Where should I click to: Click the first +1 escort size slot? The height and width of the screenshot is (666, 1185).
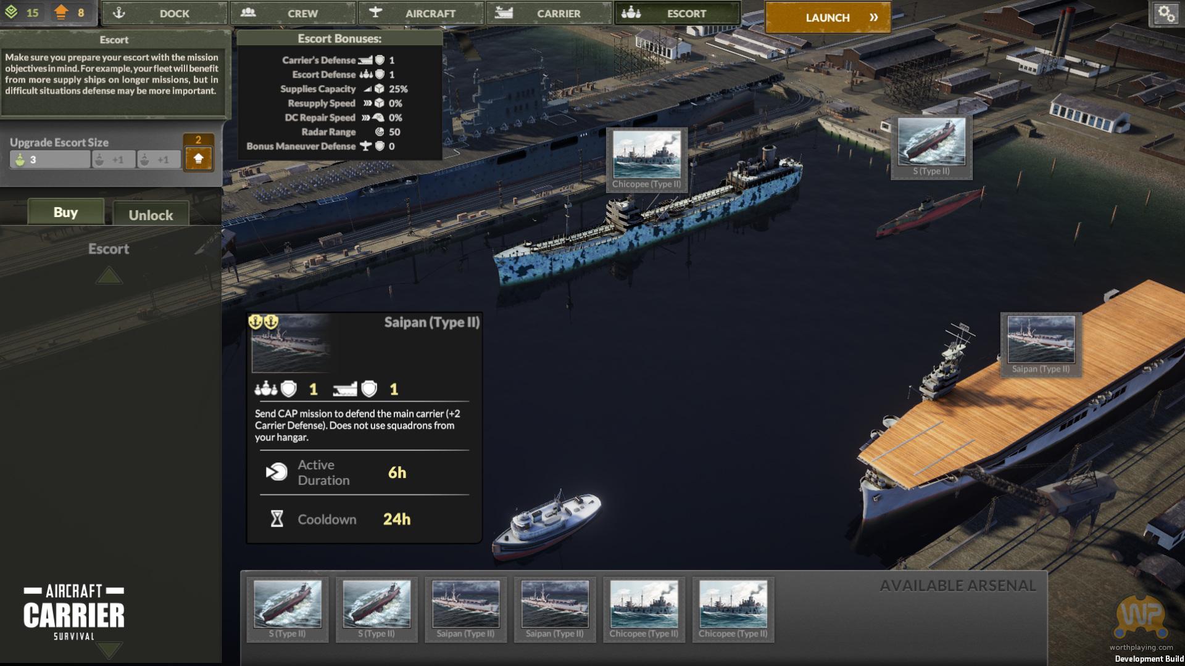pos(113,160)
